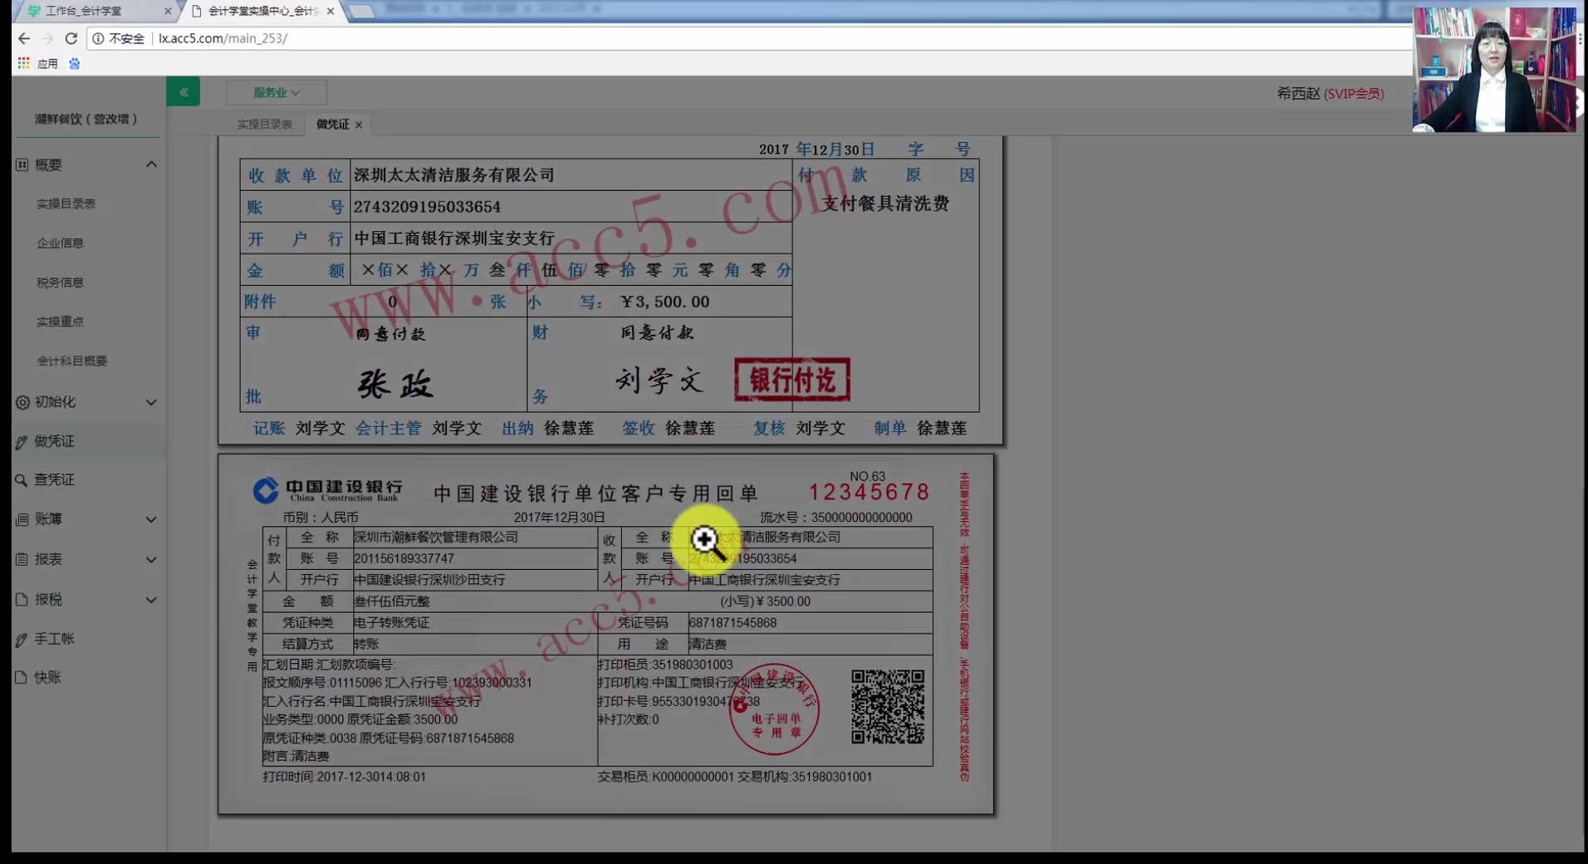
Task: Open 实操目录表 in the sidebar
Action: click(66, 204)
